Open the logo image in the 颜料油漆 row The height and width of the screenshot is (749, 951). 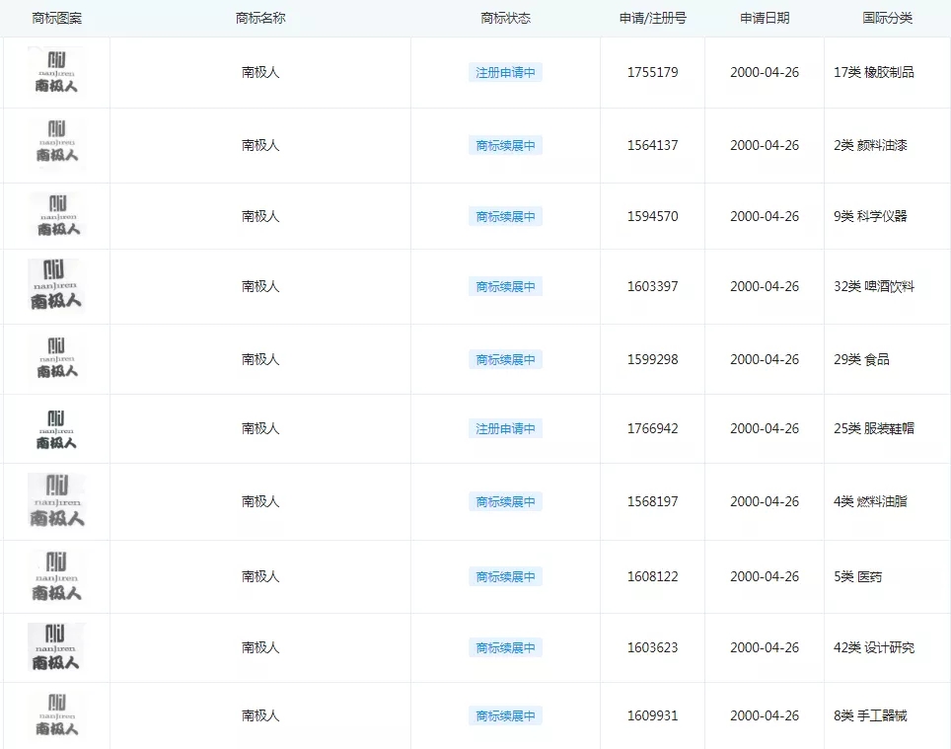pyautogui.click(x=56, y=144)
